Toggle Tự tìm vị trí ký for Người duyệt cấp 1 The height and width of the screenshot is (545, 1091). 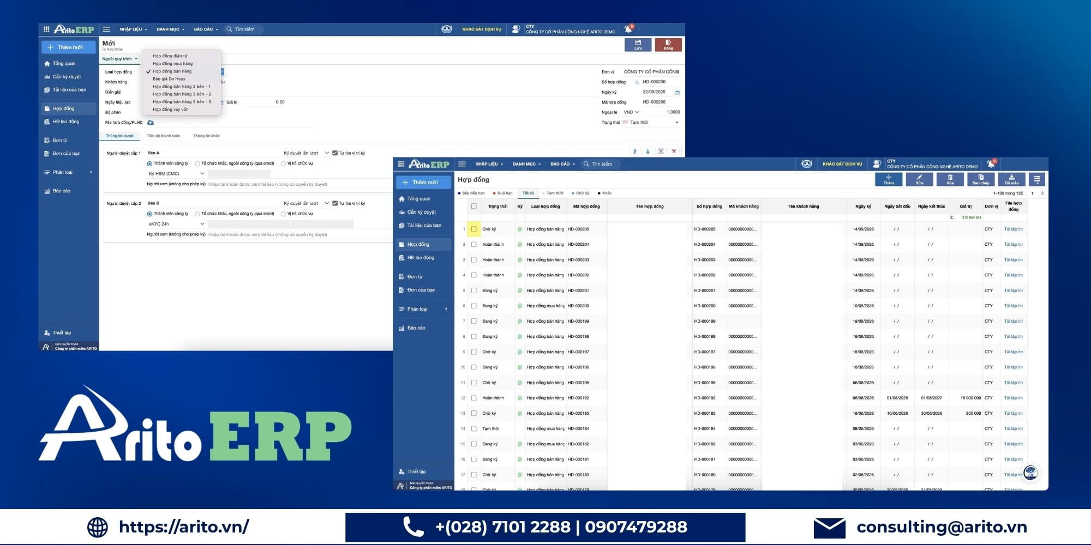[335, 153]
